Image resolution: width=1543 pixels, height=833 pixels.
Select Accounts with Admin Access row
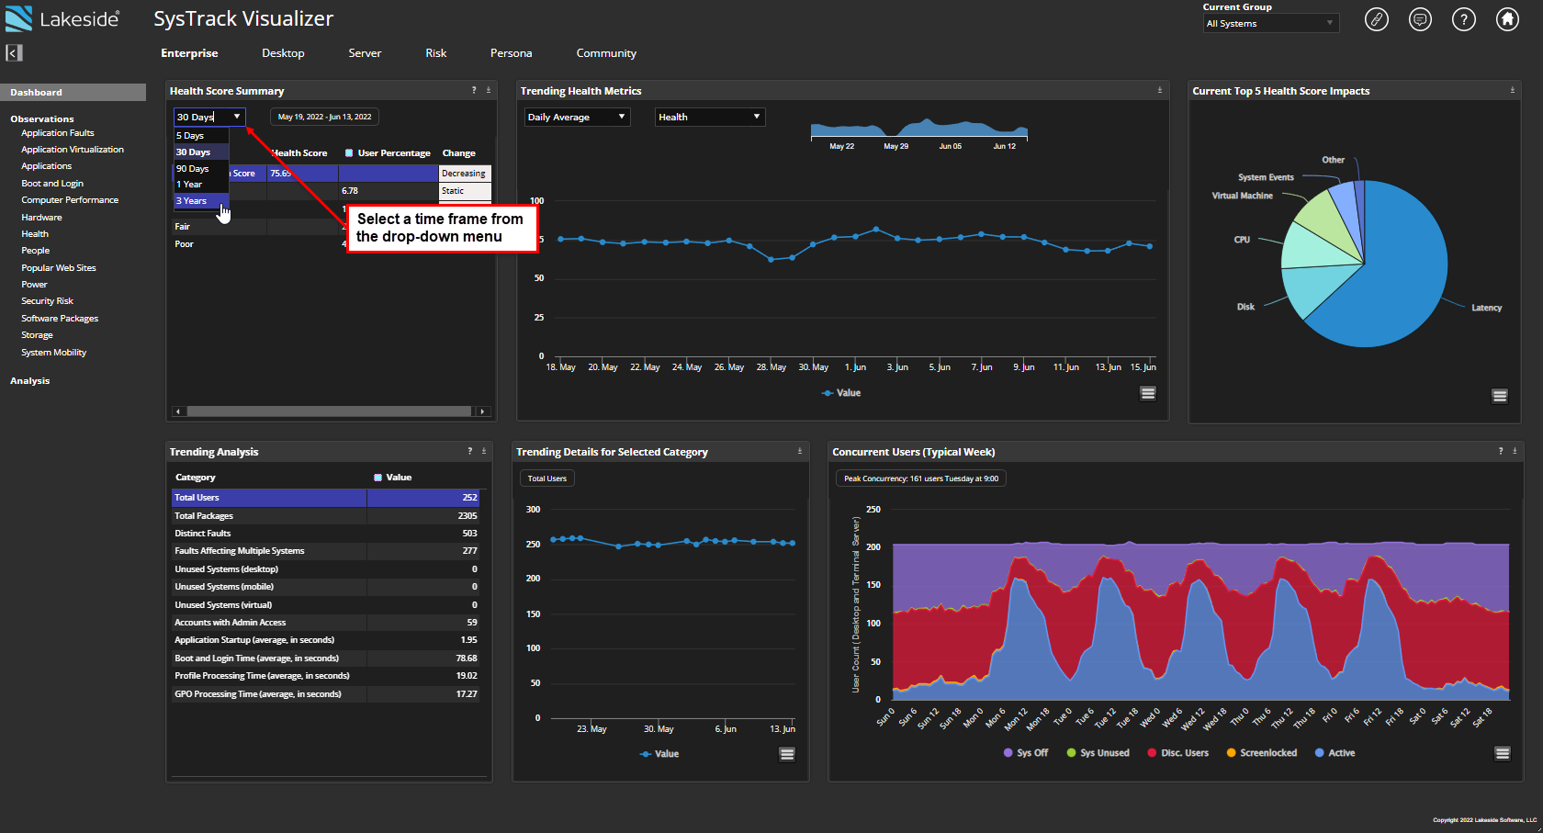coord(325,623)
